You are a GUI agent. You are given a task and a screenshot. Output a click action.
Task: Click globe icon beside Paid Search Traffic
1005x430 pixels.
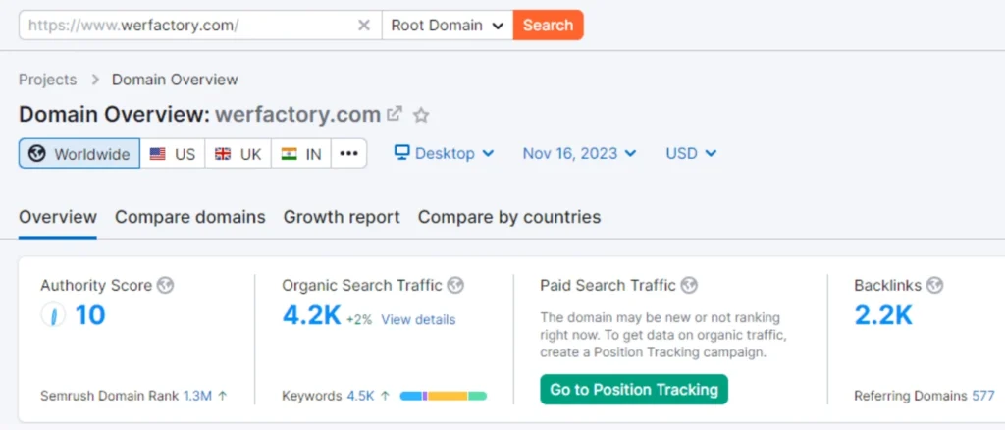[x=690, y=285]
